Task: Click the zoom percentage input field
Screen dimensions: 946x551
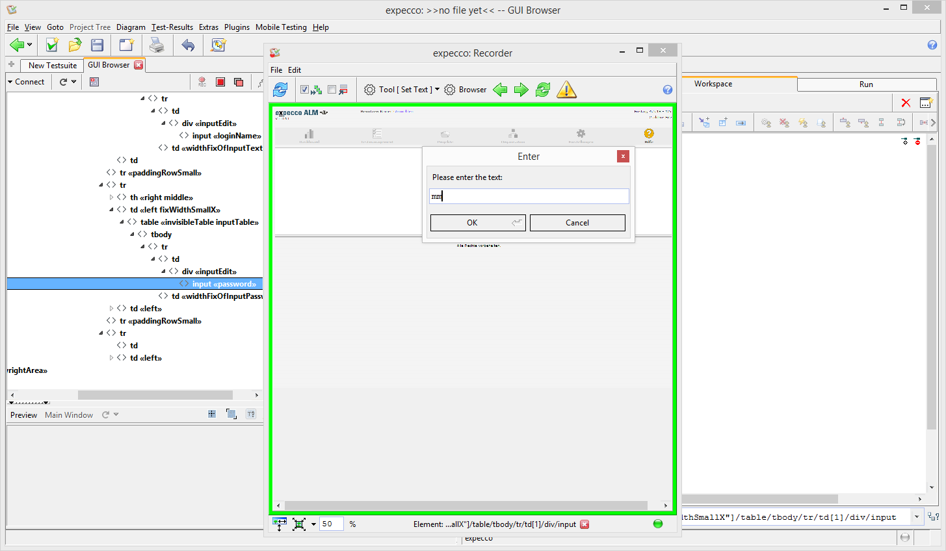Action: (x=330, y=524)
